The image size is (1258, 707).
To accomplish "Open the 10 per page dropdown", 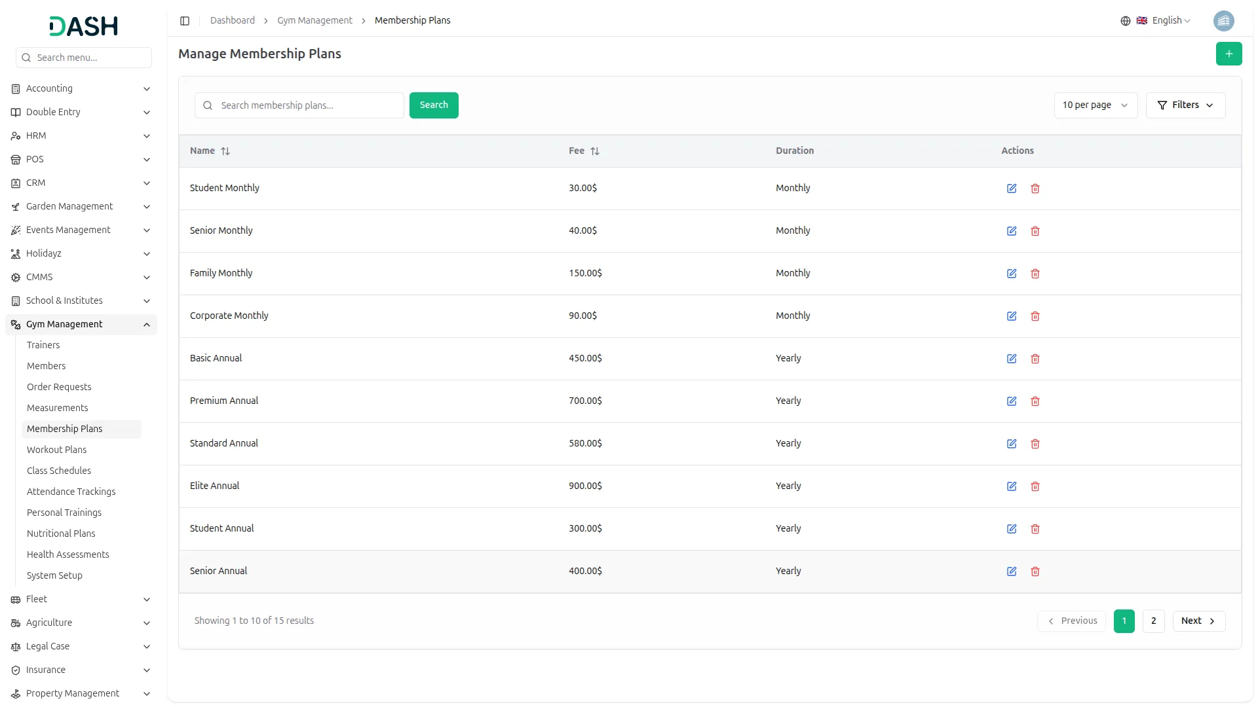I will point(1096,105).
